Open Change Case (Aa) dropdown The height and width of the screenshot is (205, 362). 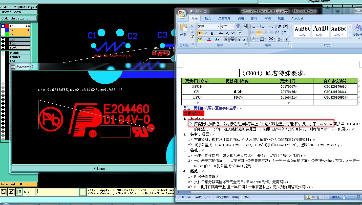(x=218, y=39)
